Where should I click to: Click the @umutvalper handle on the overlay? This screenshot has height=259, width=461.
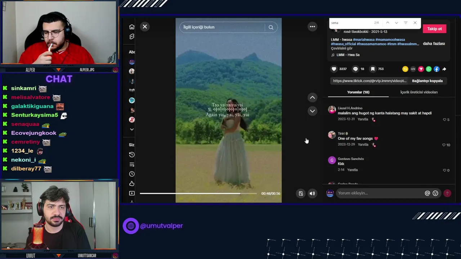point(161,226)
